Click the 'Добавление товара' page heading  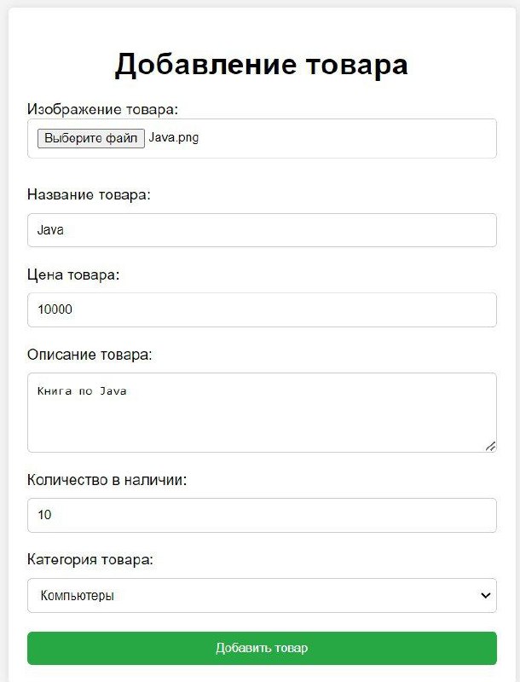[262, 65]
